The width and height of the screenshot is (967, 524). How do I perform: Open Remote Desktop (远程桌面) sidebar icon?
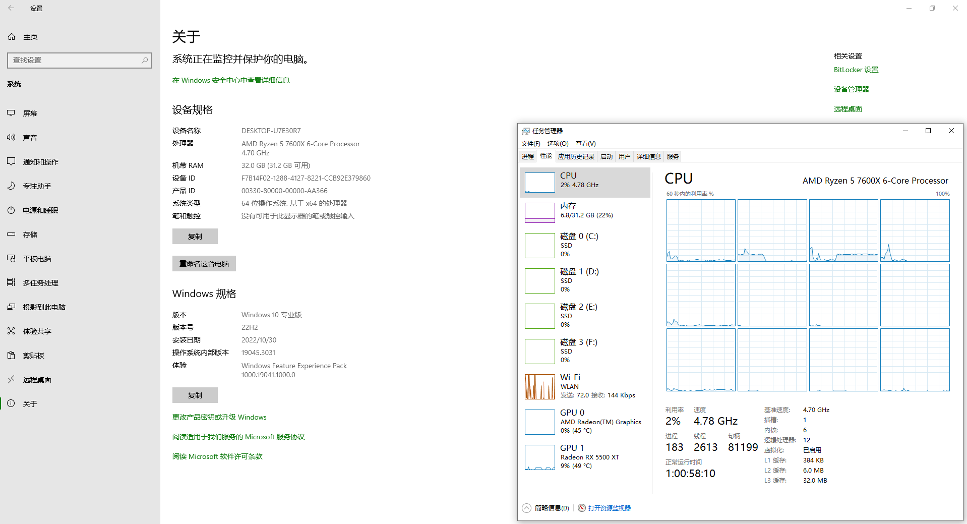point(11,379)
